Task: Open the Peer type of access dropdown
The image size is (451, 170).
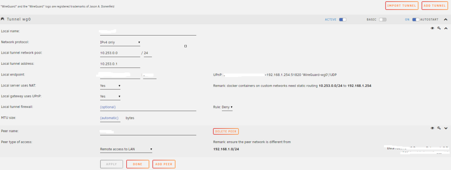Action: pyautogui.click(x=126, y=149)
